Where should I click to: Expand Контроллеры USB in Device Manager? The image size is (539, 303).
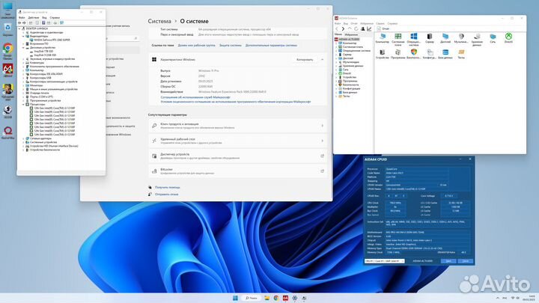click(23, 78)
